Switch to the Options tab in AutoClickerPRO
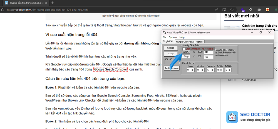 200,42
